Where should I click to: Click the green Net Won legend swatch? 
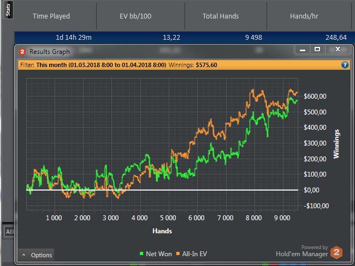coord(141,253)
